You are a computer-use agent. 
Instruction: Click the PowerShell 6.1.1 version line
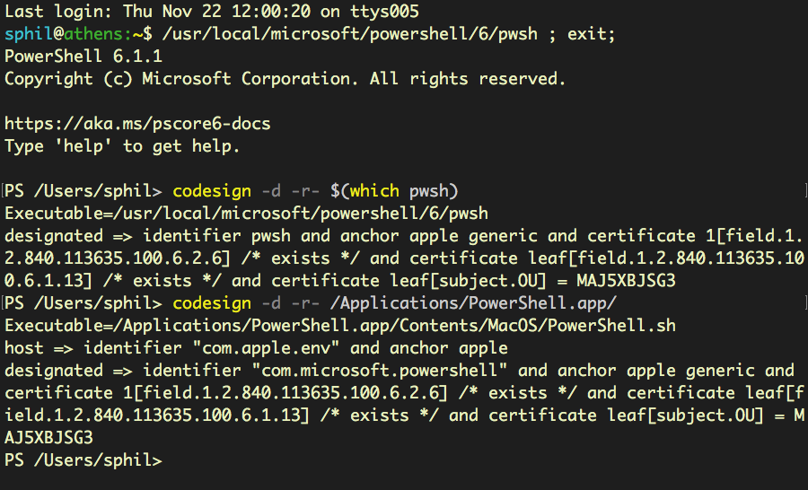coord(83,57)
